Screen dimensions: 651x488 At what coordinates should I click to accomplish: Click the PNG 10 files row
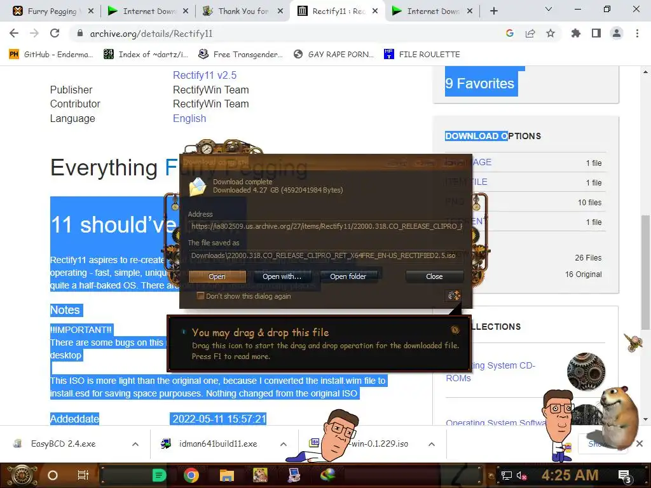(524, 202)
